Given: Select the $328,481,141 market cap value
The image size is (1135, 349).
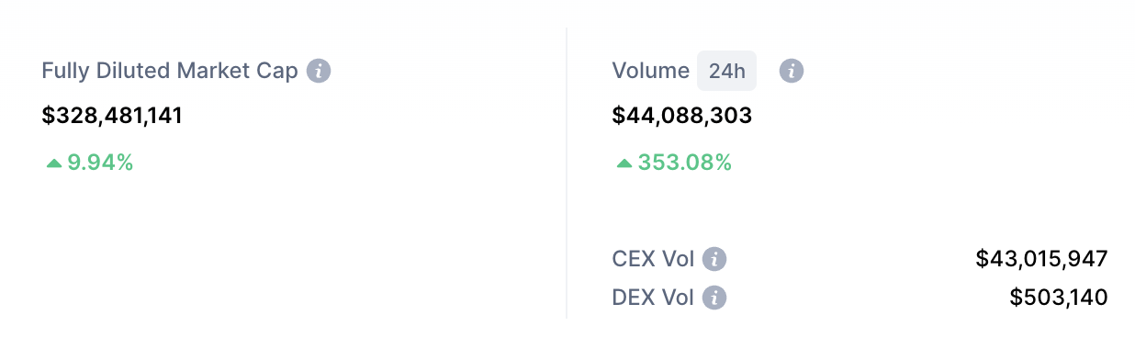Looking at the screenshot, I should pos(112,116).
